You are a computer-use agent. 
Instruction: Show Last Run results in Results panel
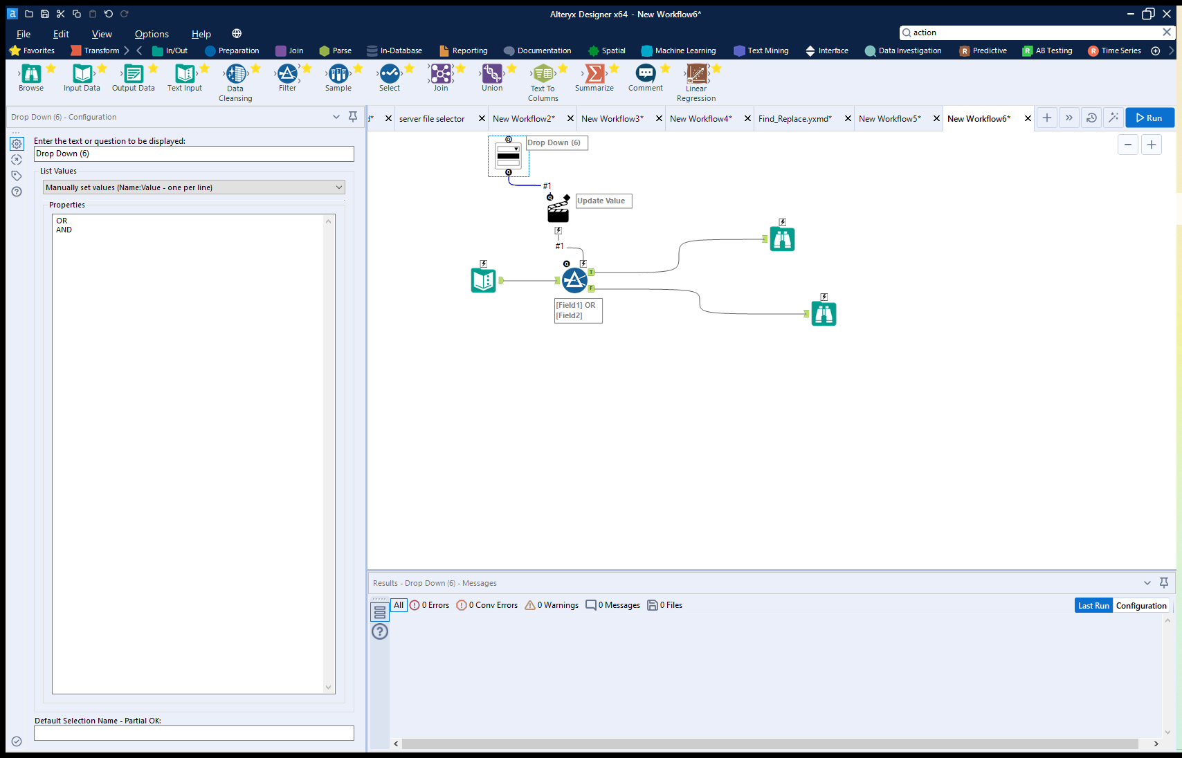click(1093, 605)
